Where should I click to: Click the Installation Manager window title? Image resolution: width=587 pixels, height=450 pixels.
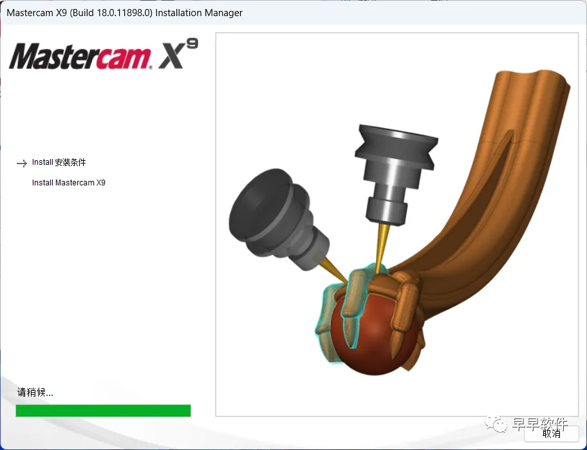pos(124,13)
